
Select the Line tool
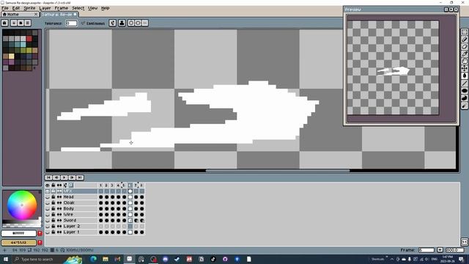point(464,83)
